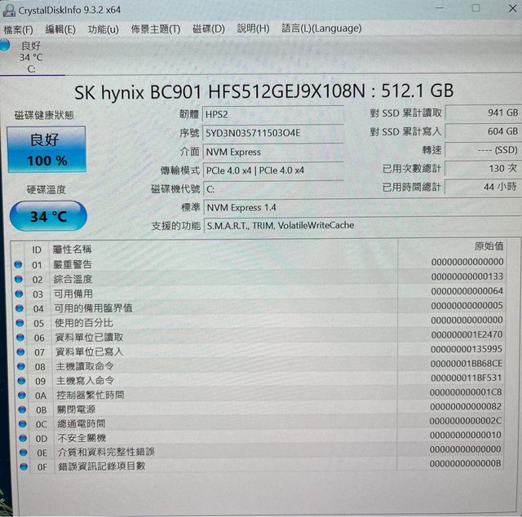Open the 功能(u) menu
The image size is (522, 517).
[103, 29]
